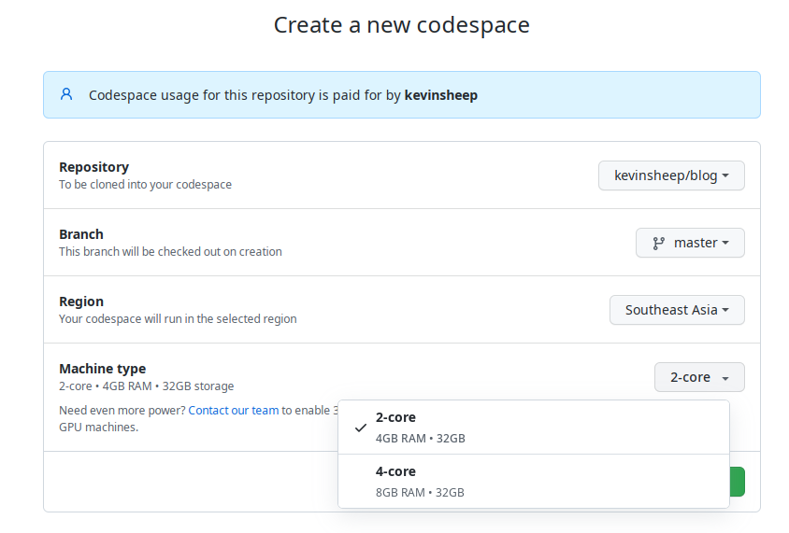Click 'Your codespace will run in the selected region'
This screenshot has height=533, width=789.
point(178,319)
